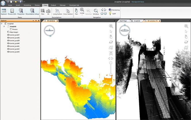Click the zoom slider in left 3D window

click(111, 75)
